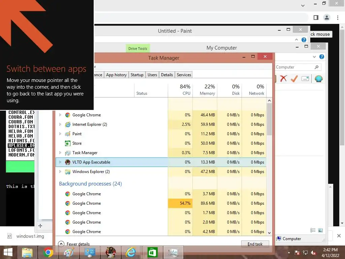Collapse Paint ribbon chevron

click(x=296, y=40)
